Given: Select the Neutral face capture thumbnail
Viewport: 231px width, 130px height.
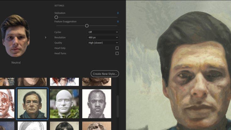Looking at the screenshot, I should click(x=15, y=35).
